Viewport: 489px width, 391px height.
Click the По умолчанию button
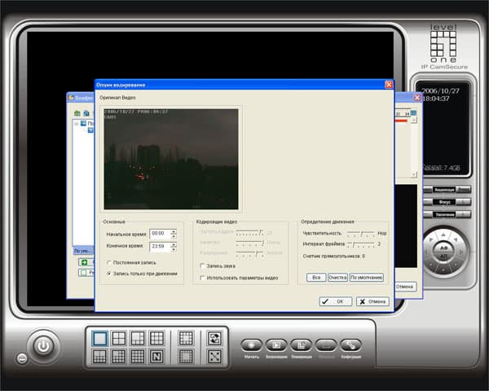[x=367, y=277]
